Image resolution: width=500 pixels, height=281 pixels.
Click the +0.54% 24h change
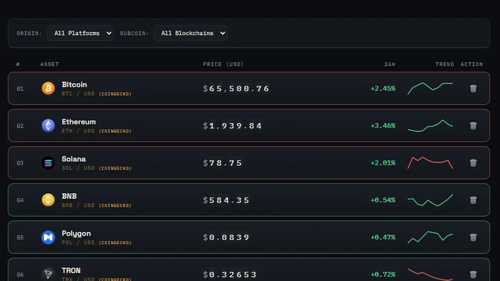[x=383, y=200]
